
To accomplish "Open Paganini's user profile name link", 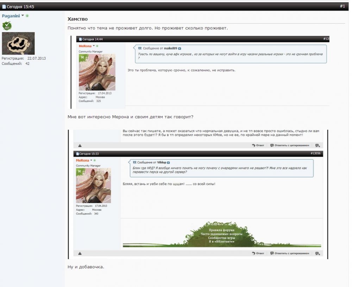I will 11,16.
